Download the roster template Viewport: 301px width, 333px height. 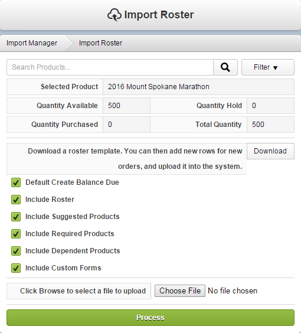270,151
